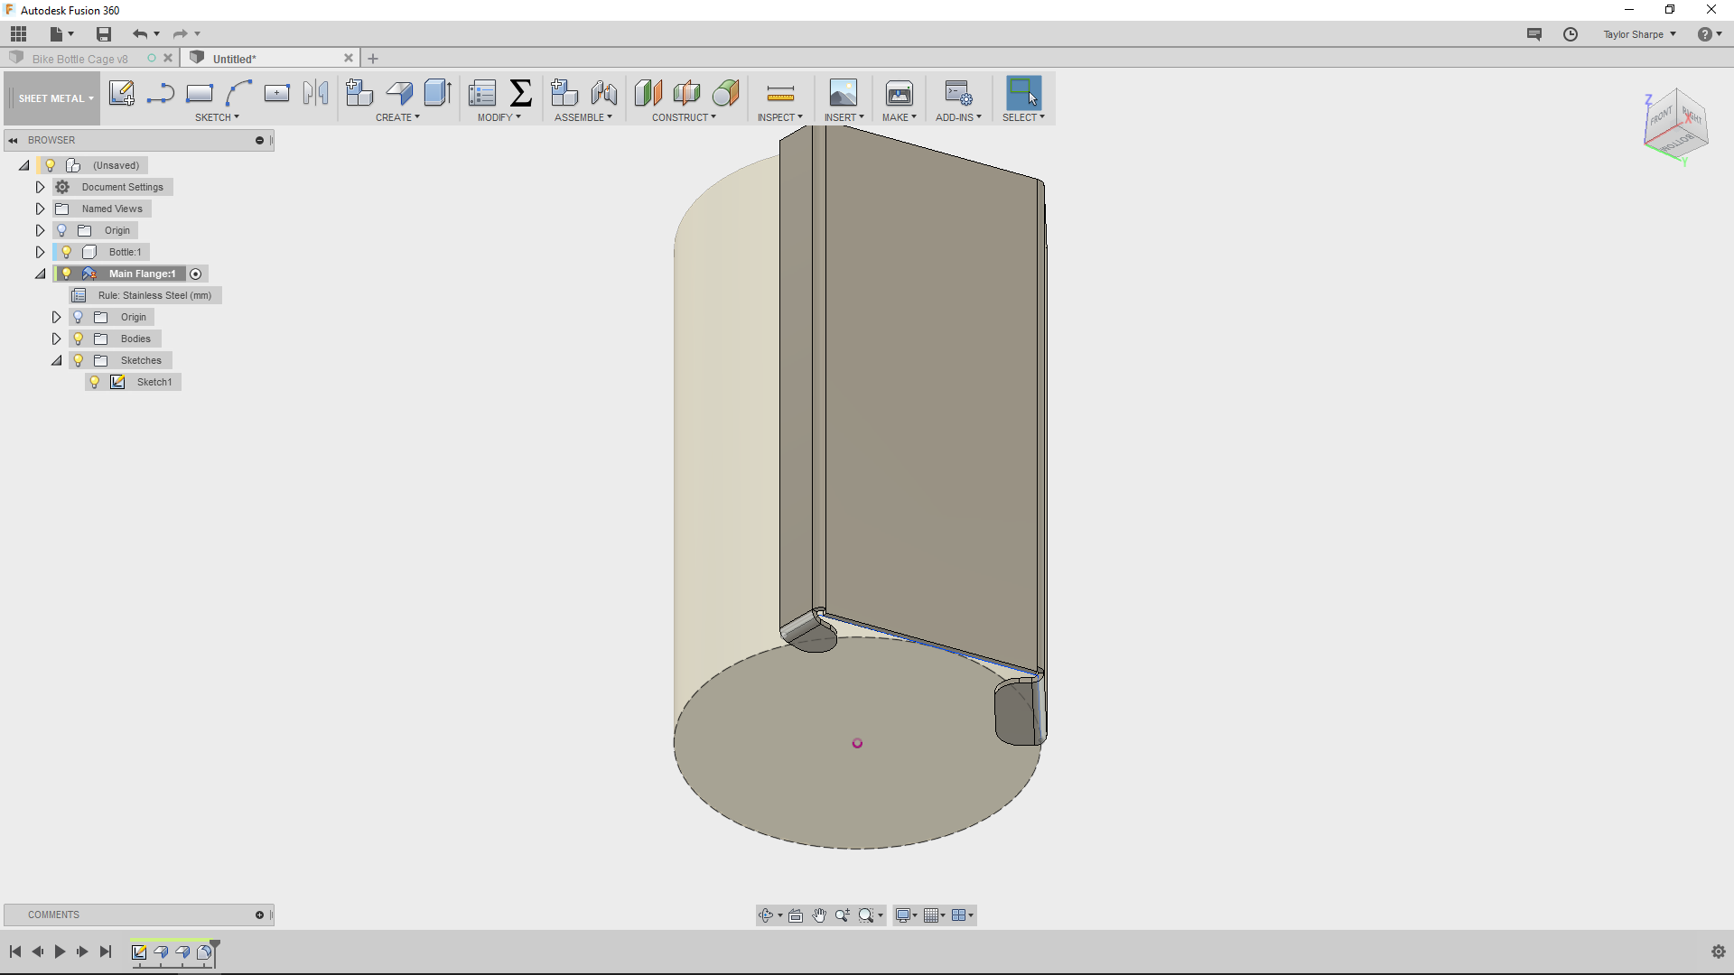Toggle visibility bulb of Sketches folder
The image size is (1734, 975).
(79, 360)
